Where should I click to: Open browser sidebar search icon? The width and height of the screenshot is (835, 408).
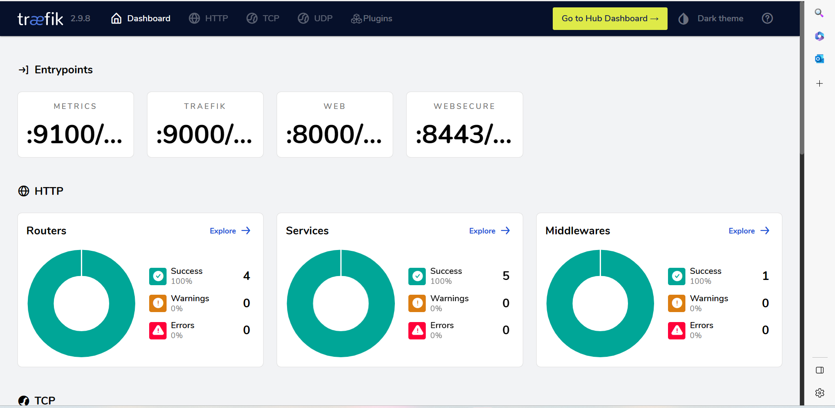[x=819, y=13]
